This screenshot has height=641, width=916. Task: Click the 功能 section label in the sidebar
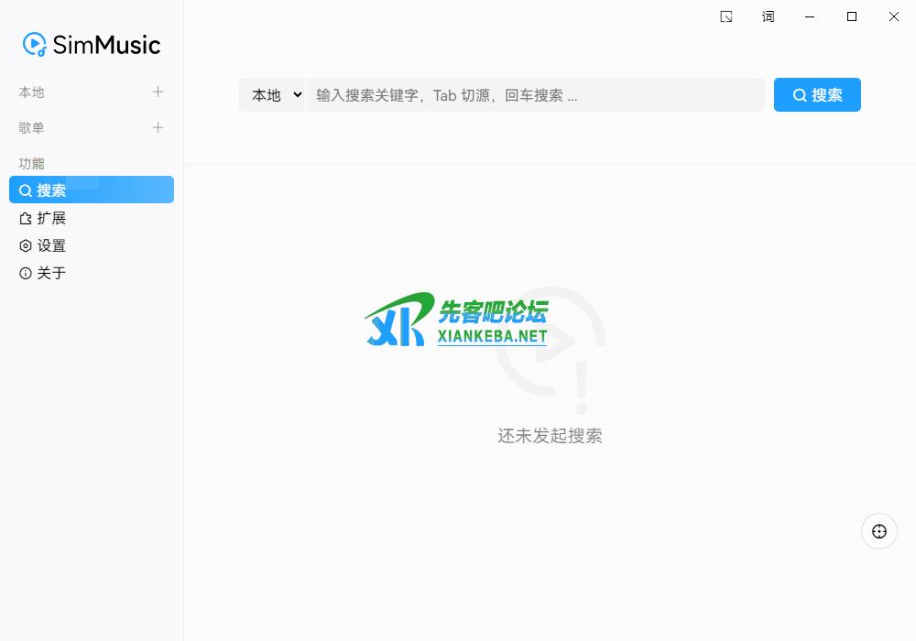pyautogui.click(x=32, y=163)
